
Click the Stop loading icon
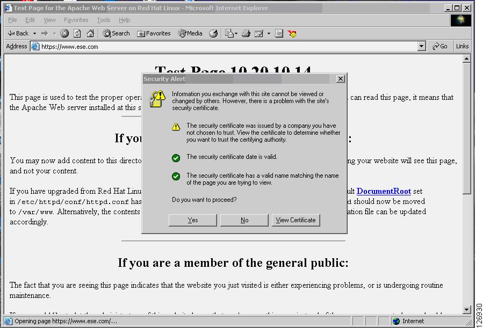(64, 33)
